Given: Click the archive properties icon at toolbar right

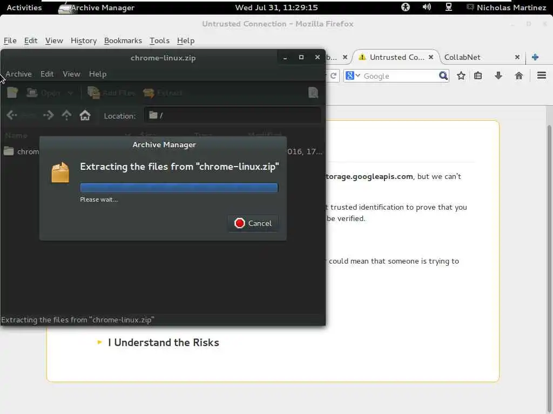Looking at the screenshot, I should (x=313, y=93).
